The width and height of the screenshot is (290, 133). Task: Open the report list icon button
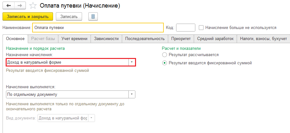(x=93, y=16)
